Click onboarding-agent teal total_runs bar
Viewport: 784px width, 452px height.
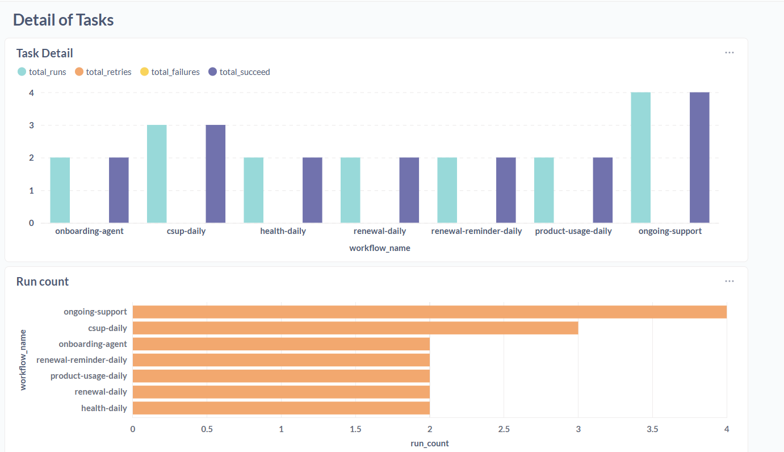coord(60,190)
